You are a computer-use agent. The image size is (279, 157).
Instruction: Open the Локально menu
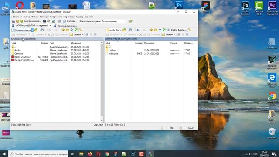coord(17,17)
